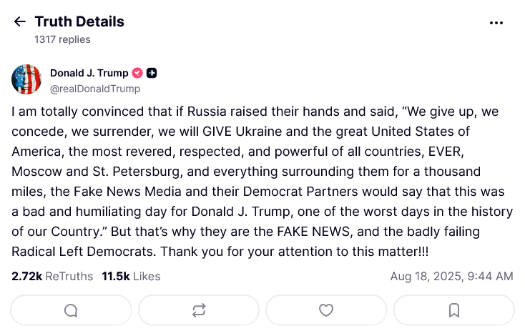The width and height of the screenshot is (525, 336).
Task: Open Donald J. Trump's profile avatar
Action: [x=26, y=79]
